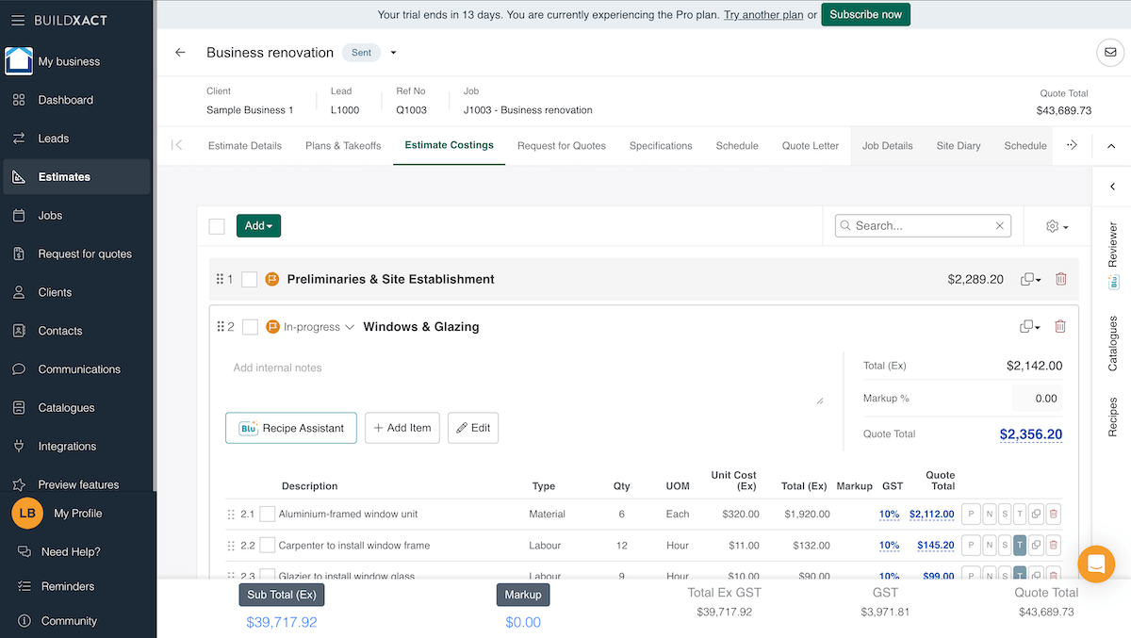Image resolution: width=1131 pixels, height=638 pixels.
Task: Open Blu Recipe Assistant
Action: 290,428
